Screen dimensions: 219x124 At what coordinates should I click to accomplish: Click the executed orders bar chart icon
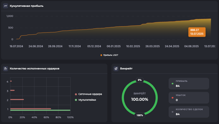point(6,68)
